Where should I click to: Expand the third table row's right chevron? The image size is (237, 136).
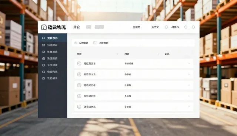pos(189,85)
